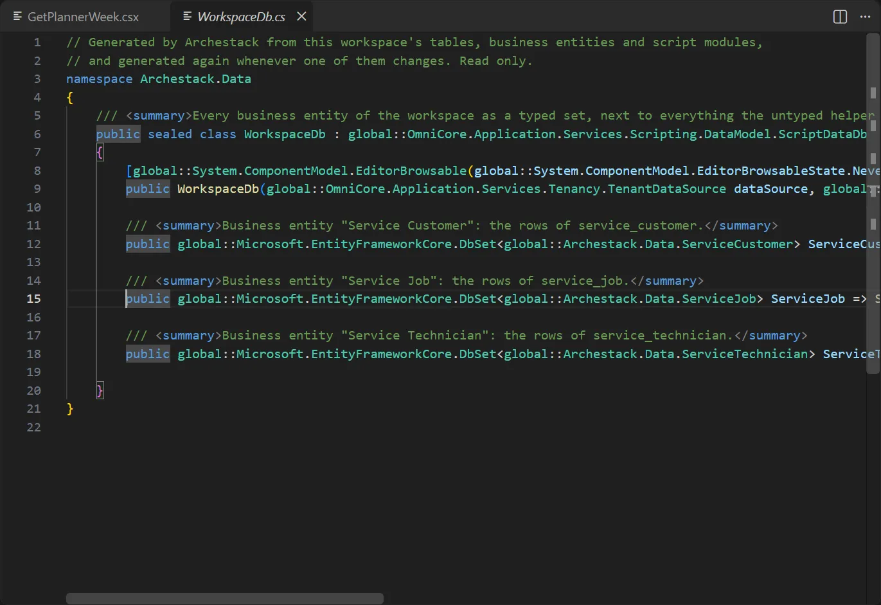This screenshot has height=605, width=881.
Task: Click the "Service Job" text in line 14 comment
Action: (389, 281)
